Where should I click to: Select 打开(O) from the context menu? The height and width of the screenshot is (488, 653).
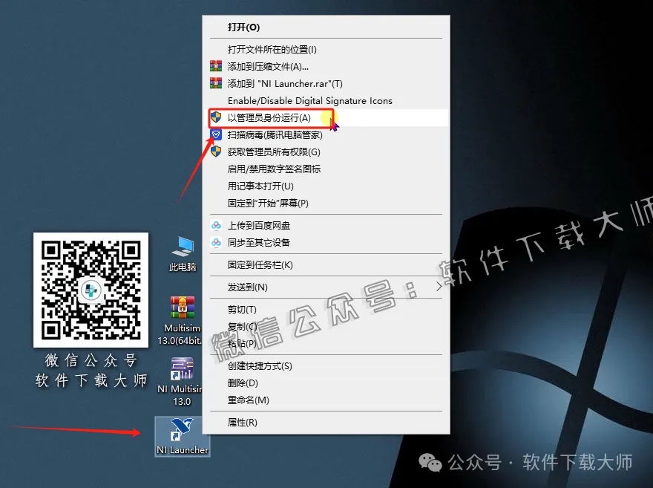click(239, 26)
